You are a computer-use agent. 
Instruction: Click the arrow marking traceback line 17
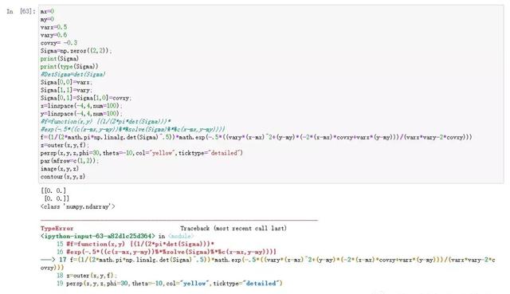[x=48, y=260]
